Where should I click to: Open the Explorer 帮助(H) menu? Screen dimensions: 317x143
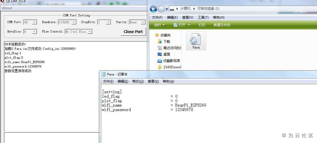[x=219, y=17]
